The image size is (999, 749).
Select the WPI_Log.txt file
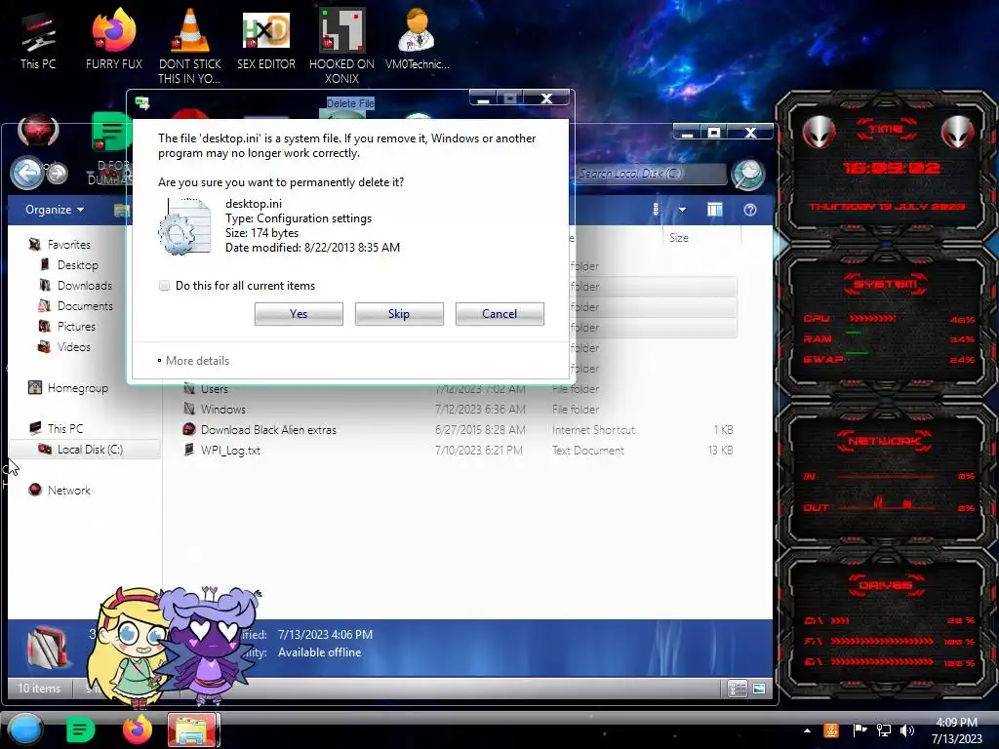(459, 451)
